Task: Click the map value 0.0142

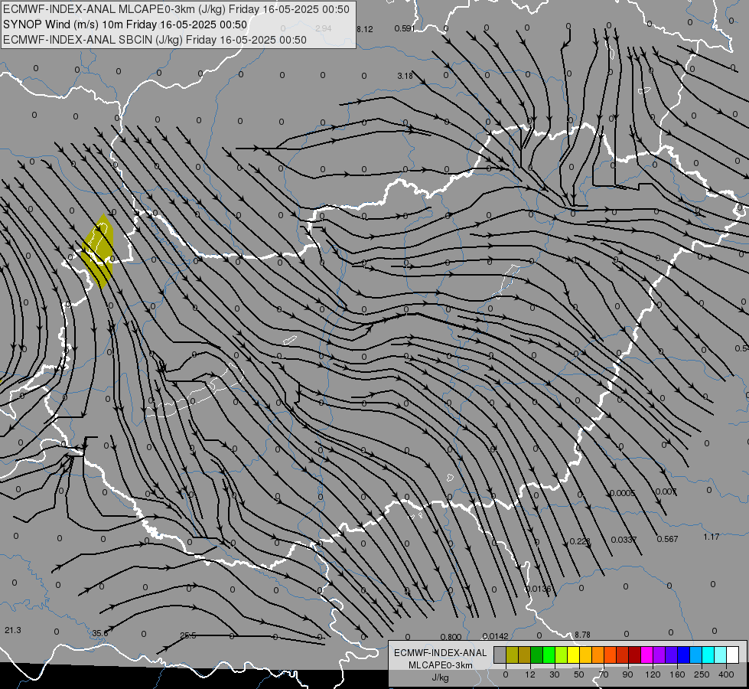Action: (495, 636)
